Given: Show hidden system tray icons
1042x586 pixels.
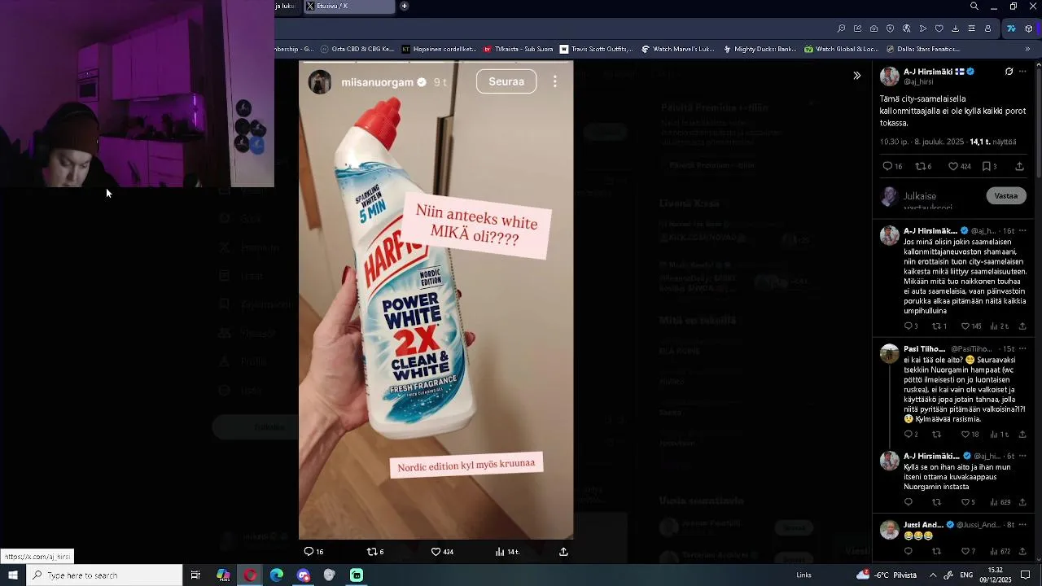Looking at the screenshot, I should point(932,575).
